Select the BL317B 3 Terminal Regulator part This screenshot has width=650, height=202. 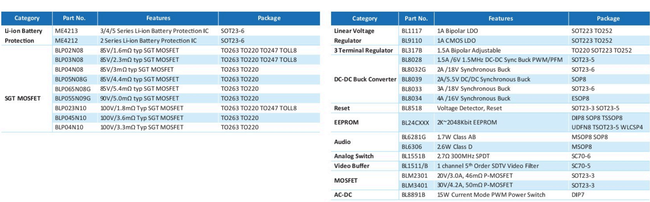pyautogui.click(x=412, y=50)
